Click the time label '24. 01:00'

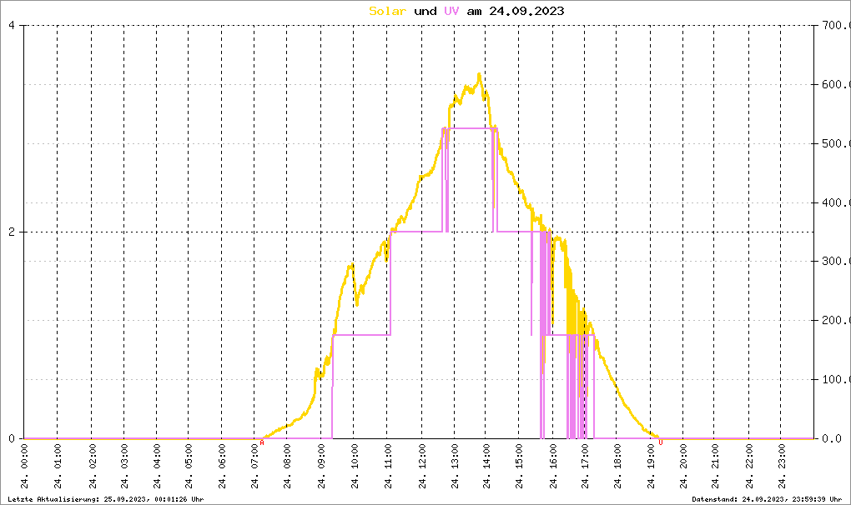pyautogui.click(x=58, y=467)
